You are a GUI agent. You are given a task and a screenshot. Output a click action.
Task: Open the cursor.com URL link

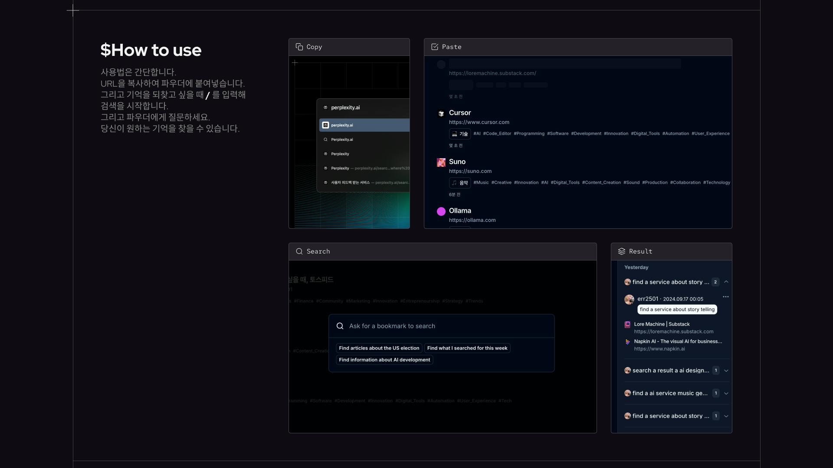479,122
